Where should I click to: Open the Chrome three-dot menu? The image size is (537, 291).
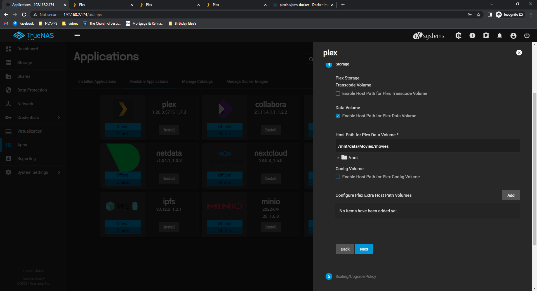point(531,15)
